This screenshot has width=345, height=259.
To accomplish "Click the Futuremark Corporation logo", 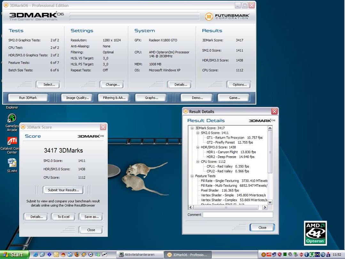I will [227, 16].
